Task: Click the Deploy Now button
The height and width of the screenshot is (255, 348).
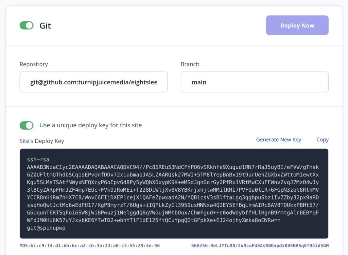Action: click(297, 25)
